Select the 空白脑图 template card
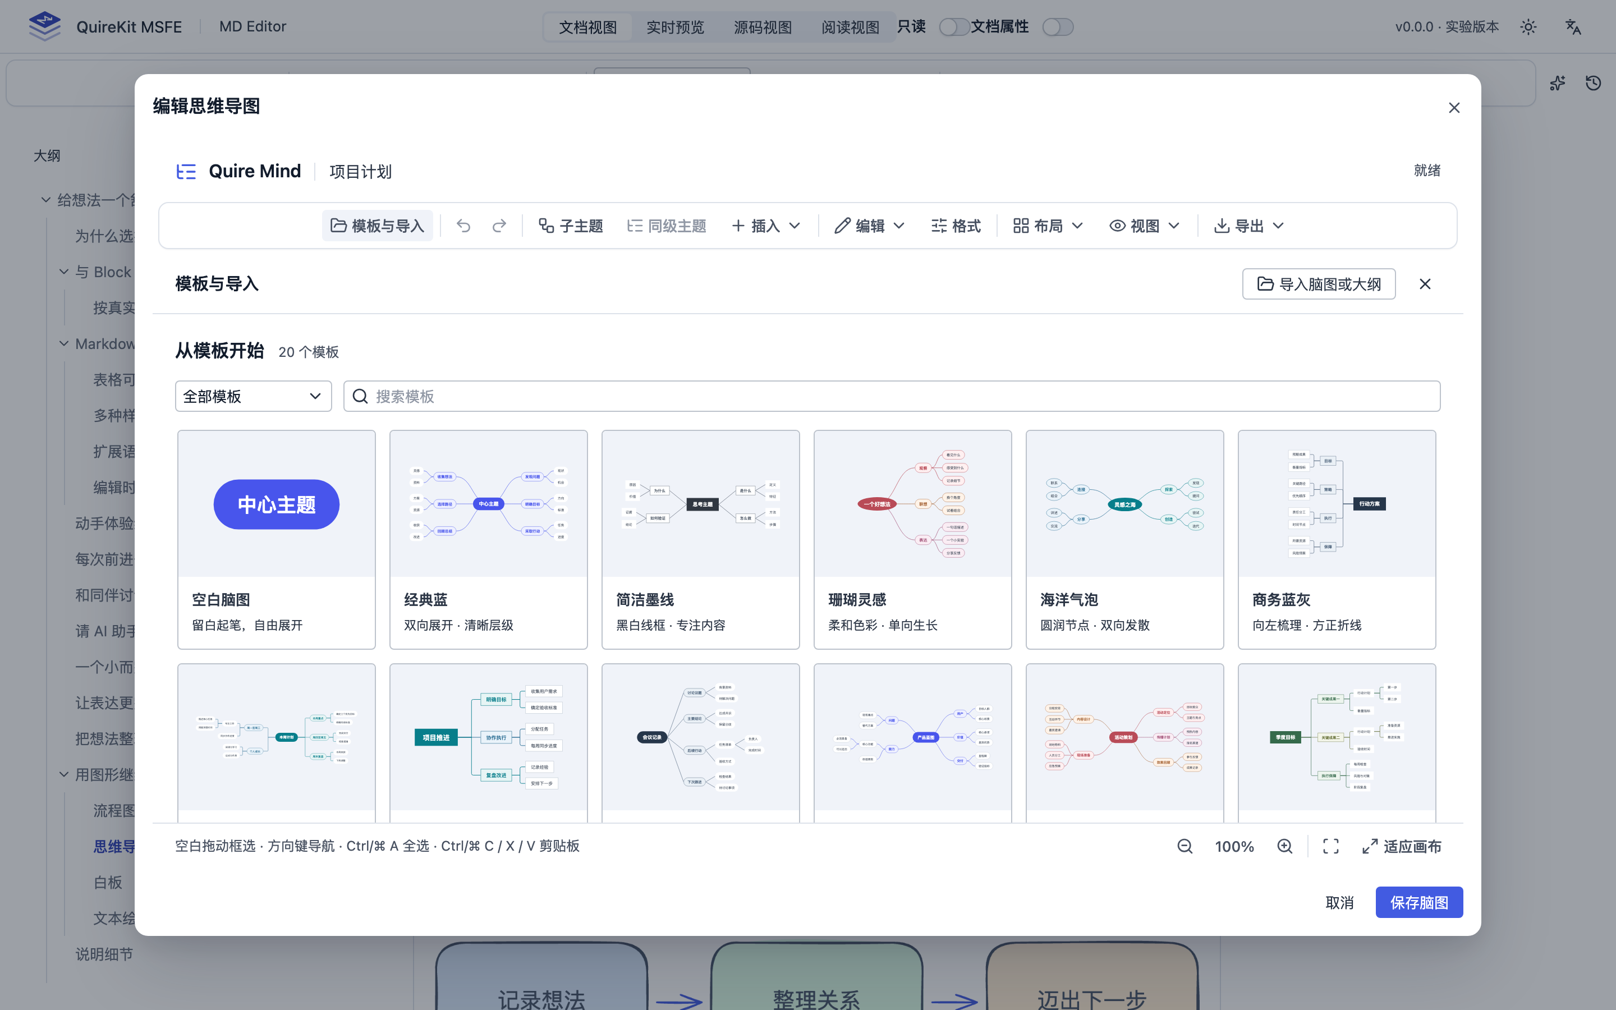 click(277, 539)
